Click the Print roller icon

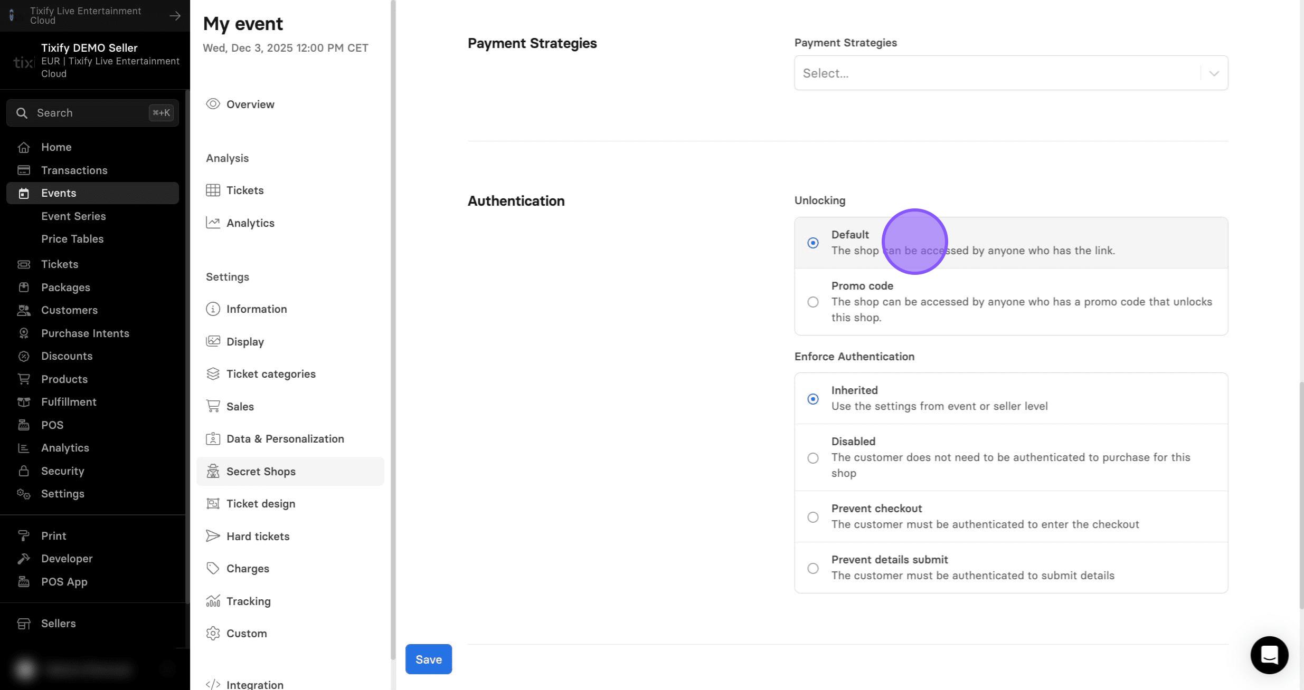coord(24,536)
